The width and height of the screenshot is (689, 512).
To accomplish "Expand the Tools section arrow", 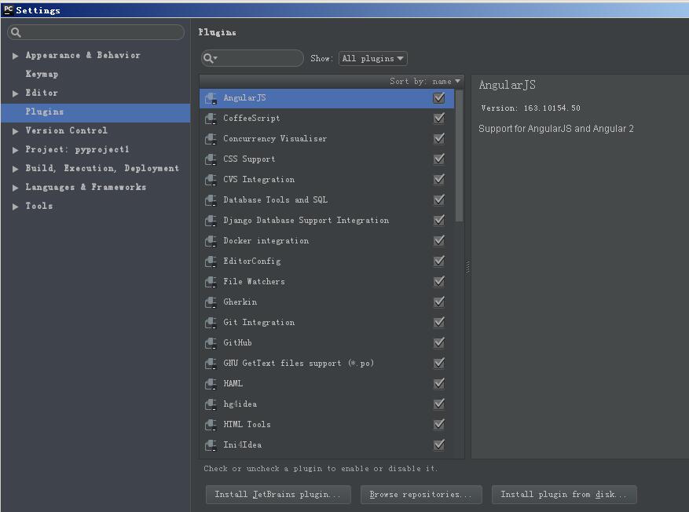I will (16, 207).
